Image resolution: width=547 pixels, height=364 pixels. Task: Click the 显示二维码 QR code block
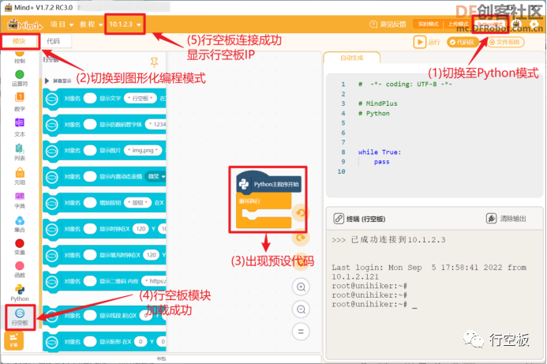tap(105, 281)
